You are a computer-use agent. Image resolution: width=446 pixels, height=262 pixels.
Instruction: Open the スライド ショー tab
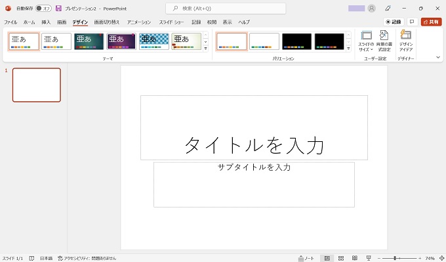coord(171,22)
